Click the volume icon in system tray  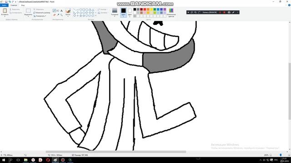click(x=264, y=160)
